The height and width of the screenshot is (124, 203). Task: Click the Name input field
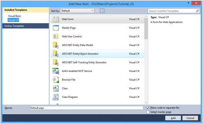[86, 108]
